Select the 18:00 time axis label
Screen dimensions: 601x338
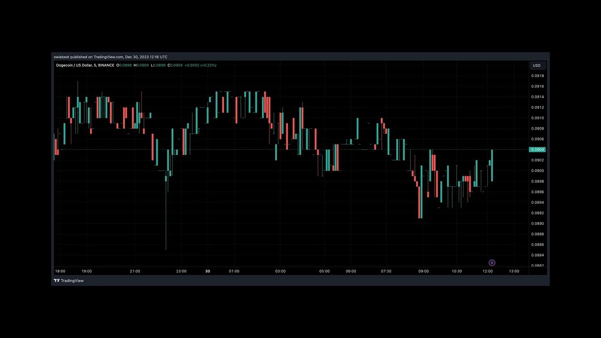click(60, 271)
